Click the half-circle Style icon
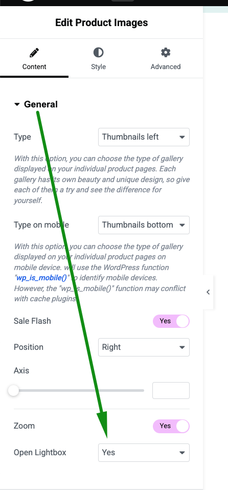The height and width of the screenshot is (490, 228). 98,53
